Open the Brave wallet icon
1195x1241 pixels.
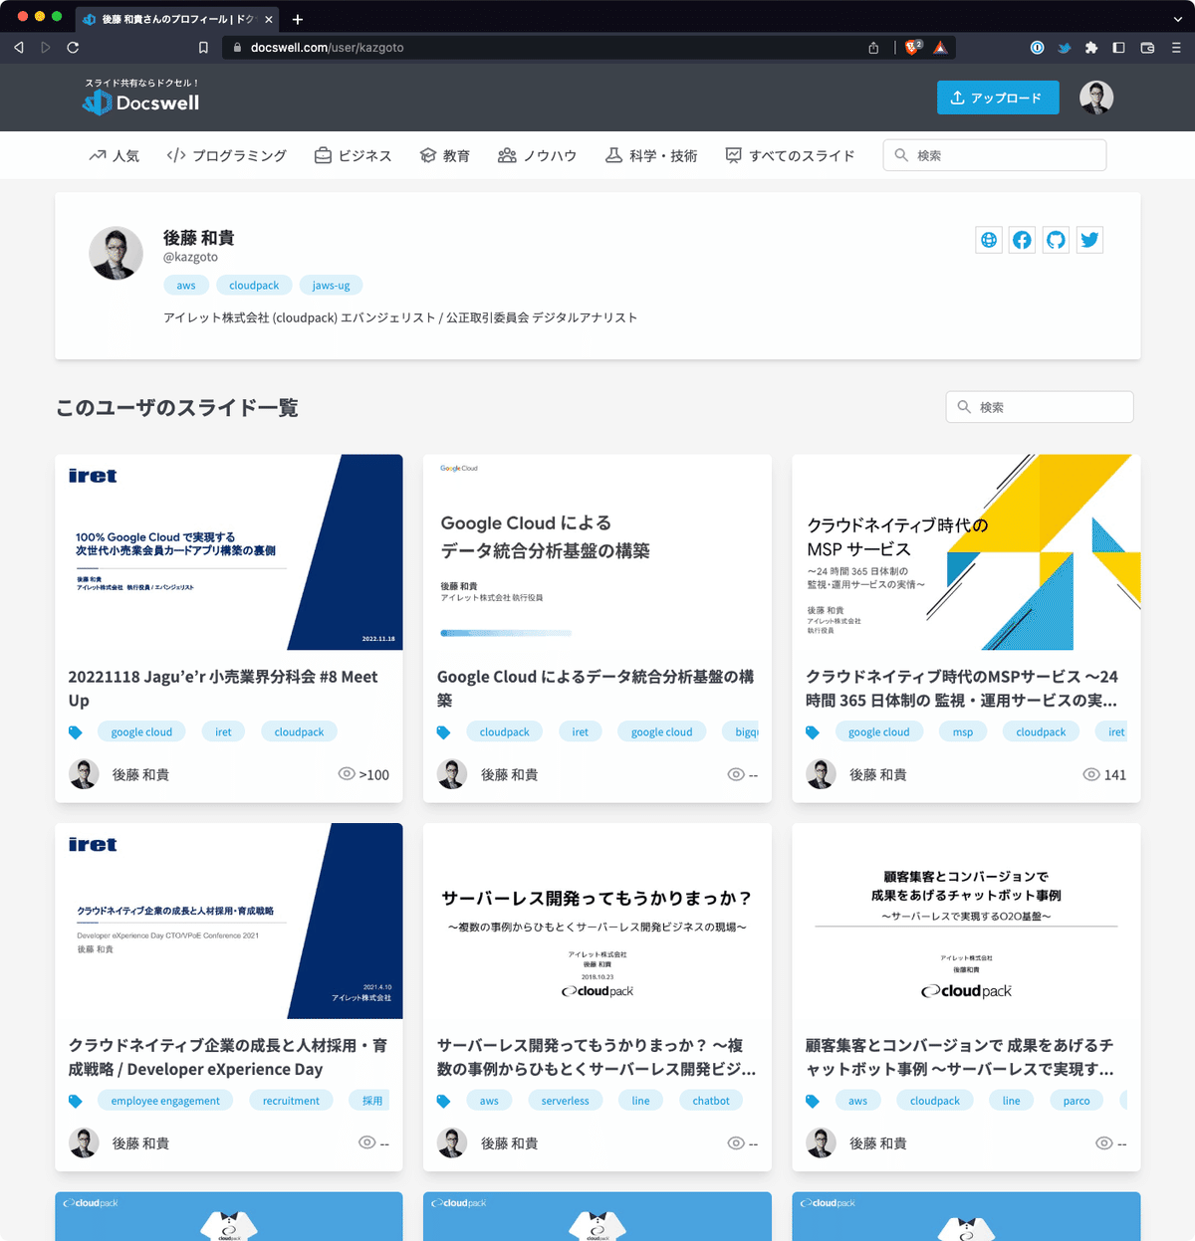pos(1147,47)
